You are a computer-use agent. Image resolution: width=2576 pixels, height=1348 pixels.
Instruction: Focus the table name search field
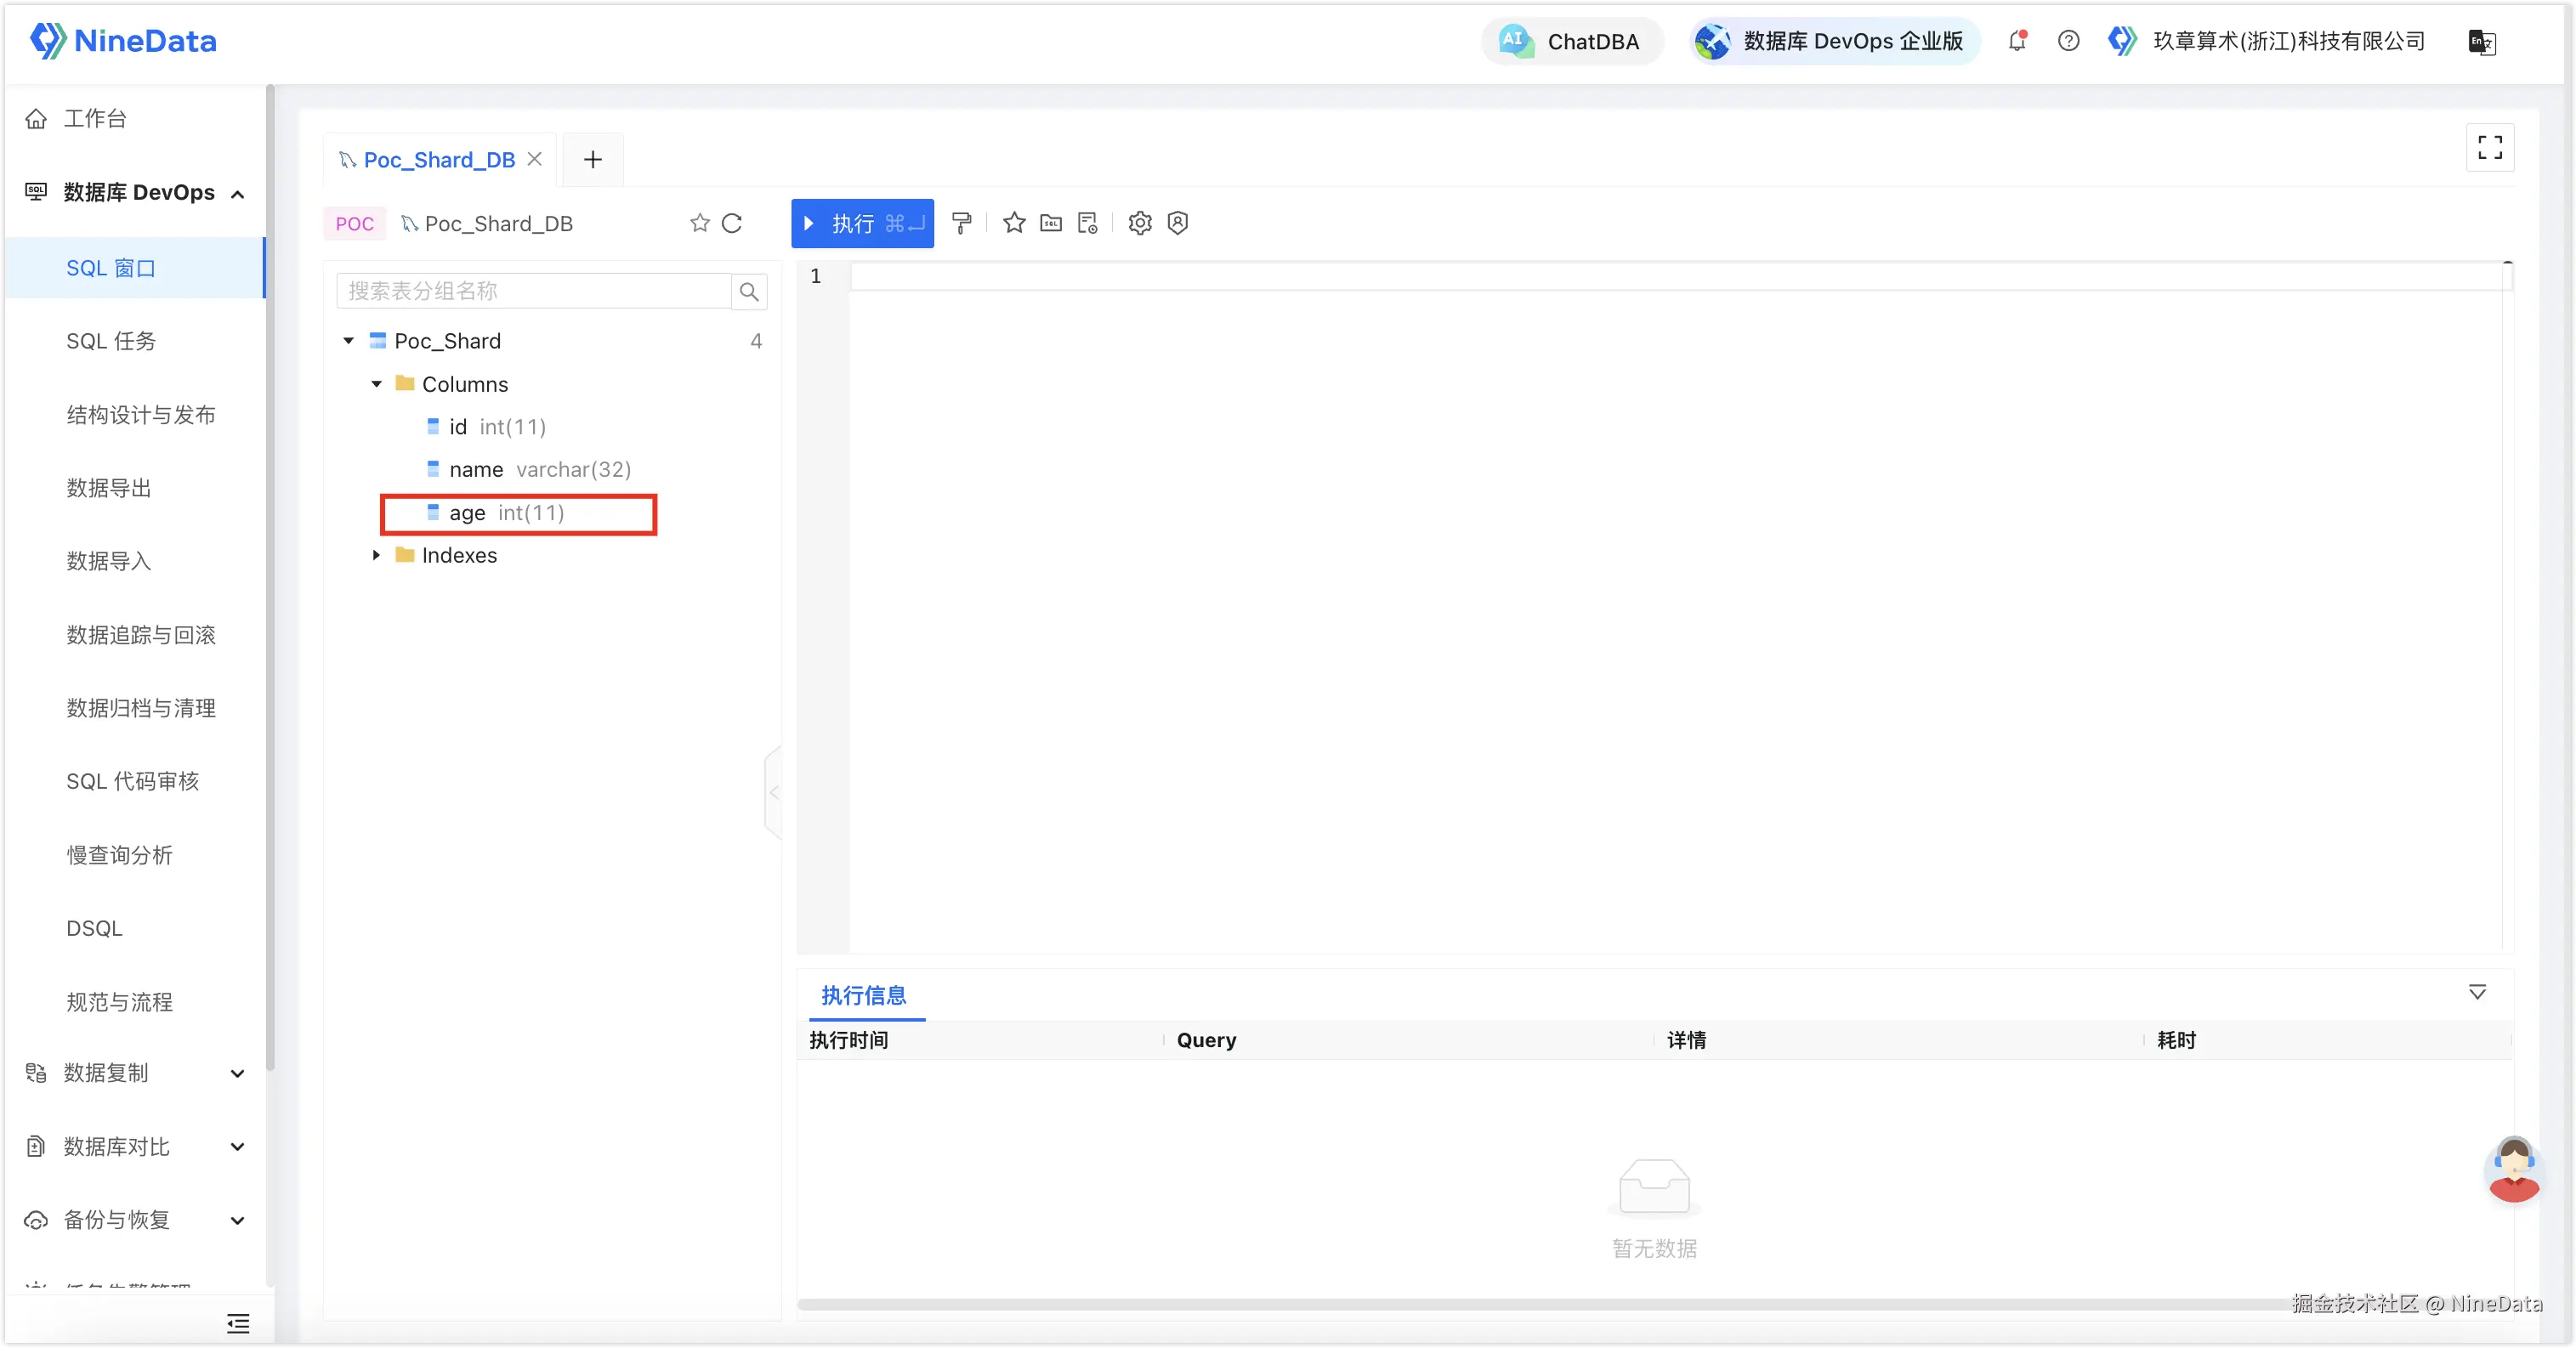pos(534,291)
